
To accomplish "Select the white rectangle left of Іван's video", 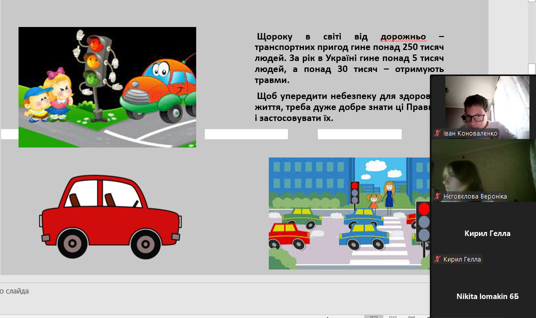I will click(359, 134).
